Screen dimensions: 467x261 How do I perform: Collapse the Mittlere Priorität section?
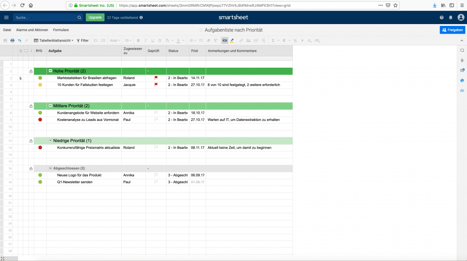[x=50, y=106]
